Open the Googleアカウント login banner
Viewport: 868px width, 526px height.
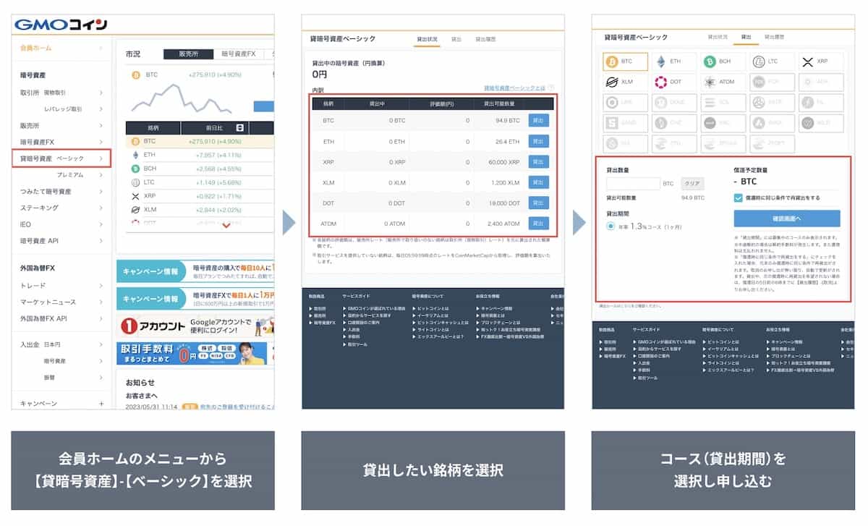pyautogui.click(x=195, y=326)
